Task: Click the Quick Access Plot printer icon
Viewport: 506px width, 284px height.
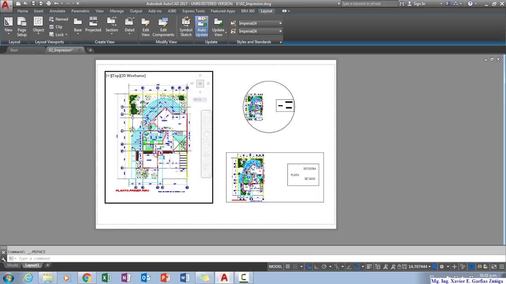Action: point(49,4)
